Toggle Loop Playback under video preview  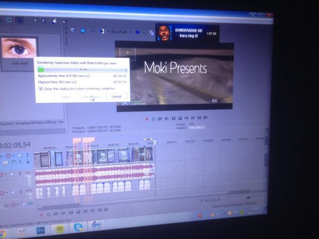click(154, 118)
